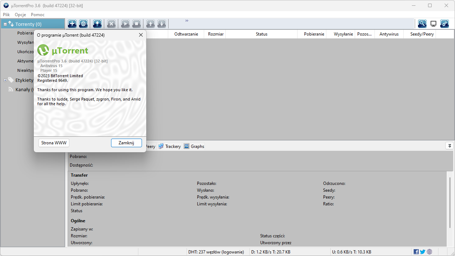This screenshot has width=455, height=256.
Task: Click the search magnifier toolbar icon
Action: point(422,24)
